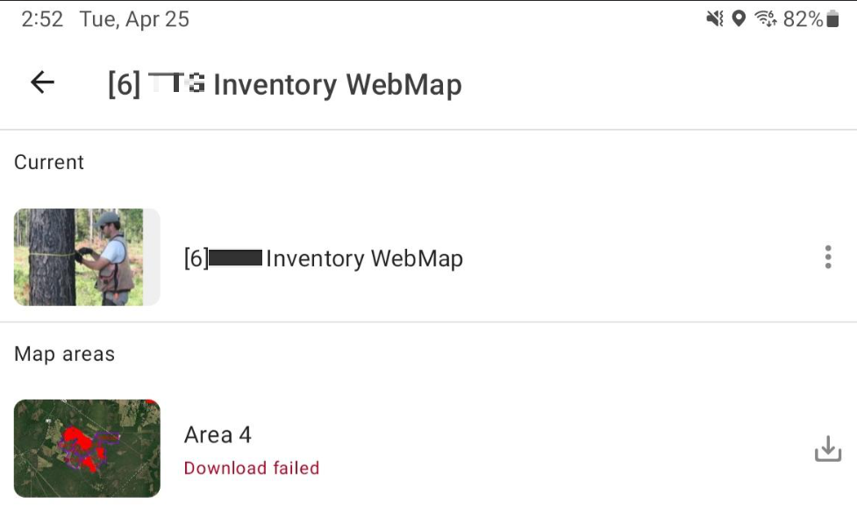The image size is (857, 531).
Task: Tap the clock showing 2:52
Action: point(41,18)
